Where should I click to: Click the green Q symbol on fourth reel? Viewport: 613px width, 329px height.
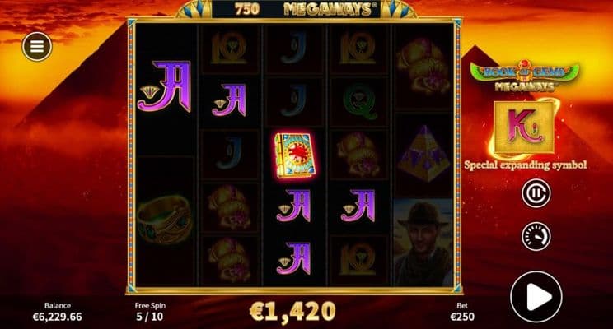coord(359,101)
